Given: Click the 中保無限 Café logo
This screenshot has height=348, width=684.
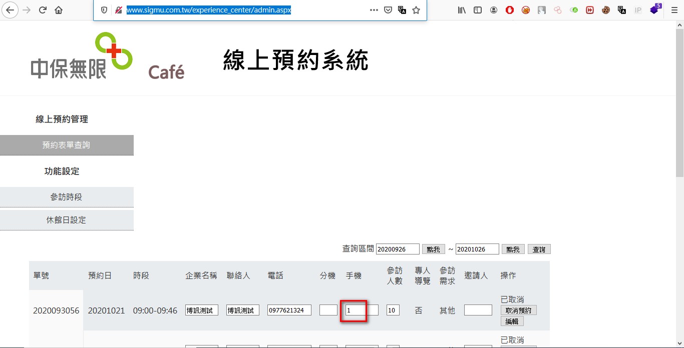Looking at the screenshot, I should (107, 56).
